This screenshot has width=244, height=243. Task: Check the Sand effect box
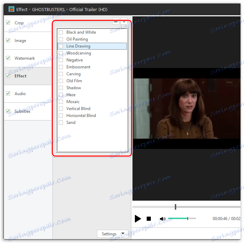coord(61,123)
